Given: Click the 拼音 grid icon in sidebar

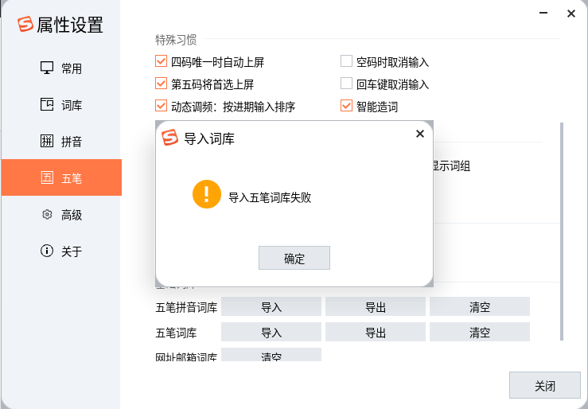Looking at the screenshot, I should tap(47, 141).
